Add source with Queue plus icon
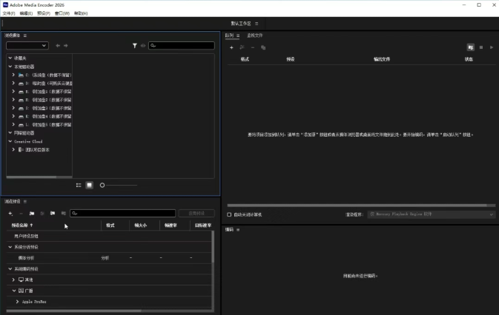This screenshot has width=499, height=315. tap(231, 47)
